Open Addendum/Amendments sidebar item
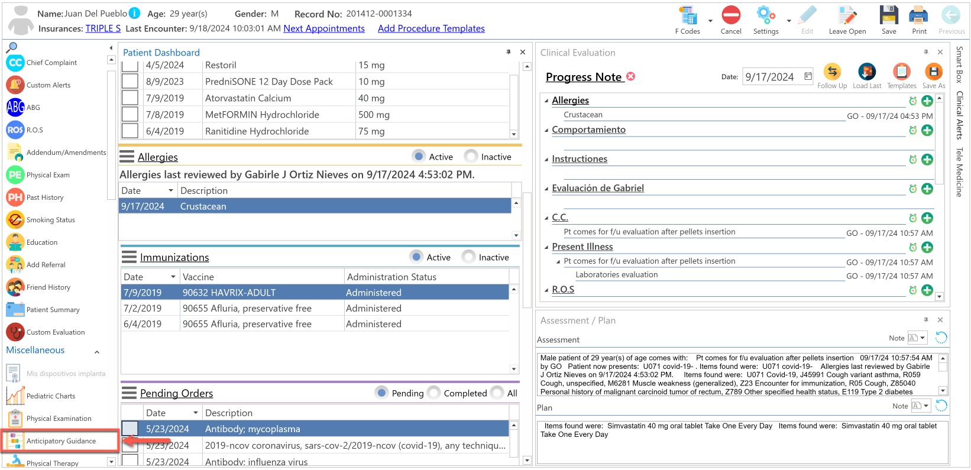This screenshot has width=971, height=470. pyautogui.click(x=56, y=153)
